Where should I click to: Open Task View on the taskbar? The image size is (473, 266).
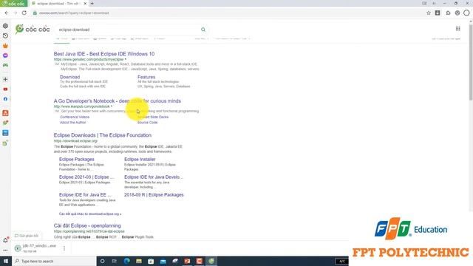[115, 261]
